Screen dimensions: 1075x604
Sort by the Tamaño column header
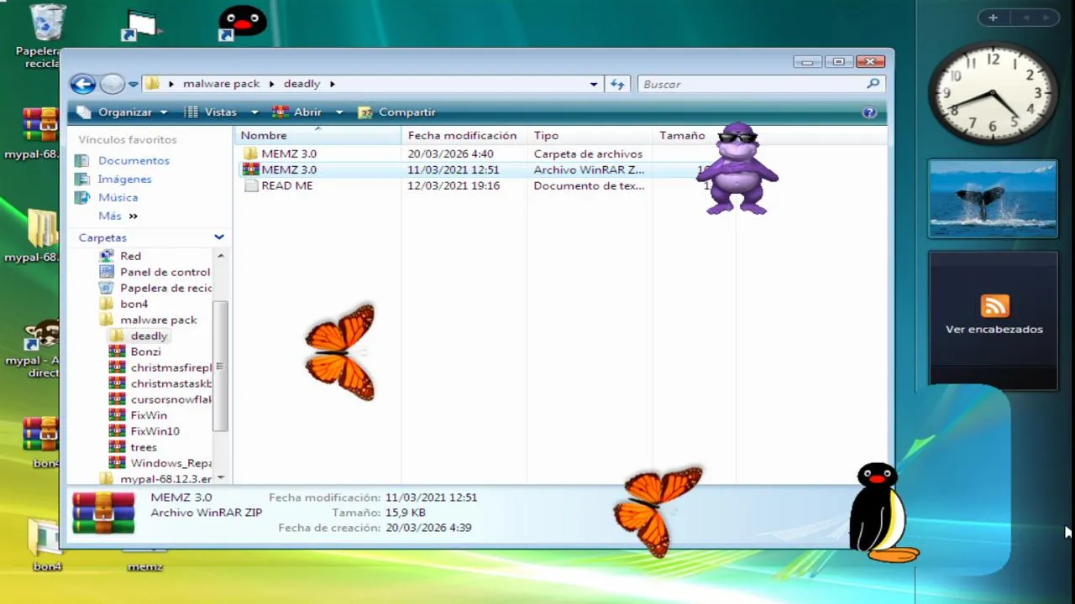point(694,135)
